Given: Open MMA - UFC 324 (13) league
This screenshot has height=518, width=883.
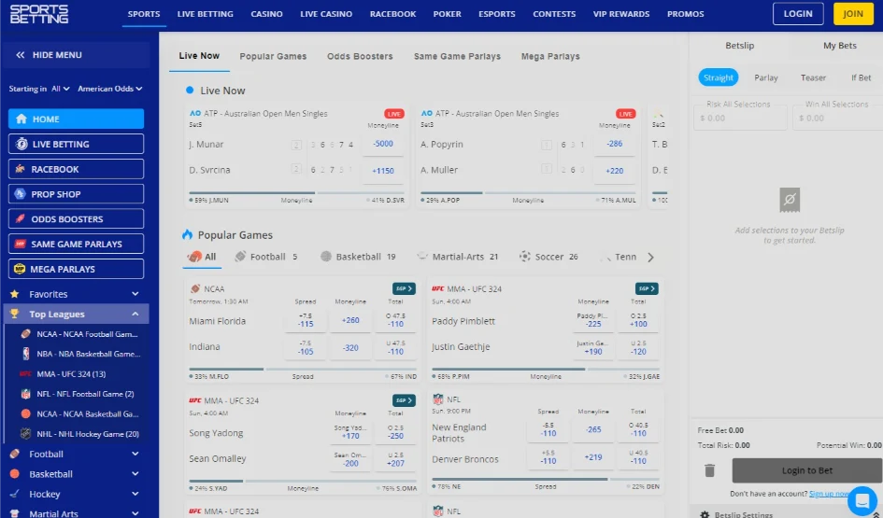Looking at the screenshot, I should pos(71,374).
